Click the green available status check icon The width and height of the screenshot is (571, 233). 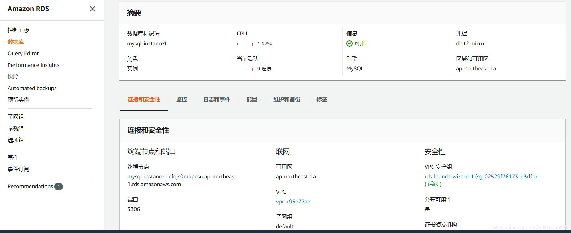[349, 44]
